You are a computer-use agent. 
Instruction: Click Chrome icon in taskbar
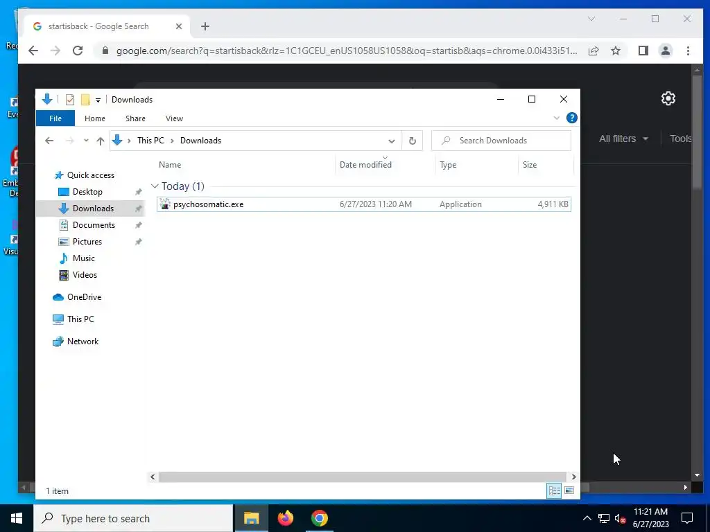[319, 518]
